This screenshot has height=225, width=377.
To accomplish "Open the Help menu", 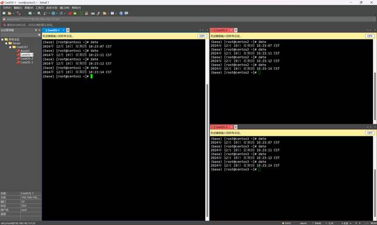I will point(76,8).
